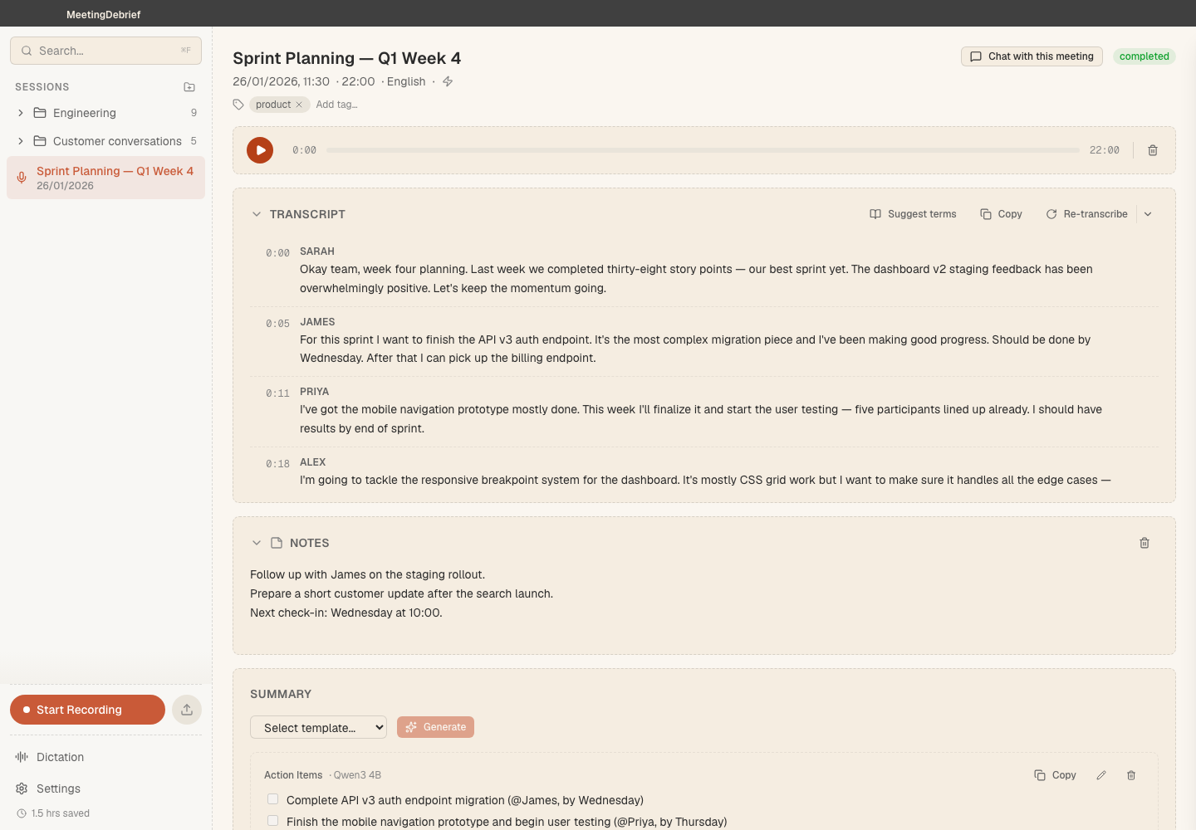This screenshot has width=1196, height=830.
Task: Click into the notes text area
Action: pos(703,603)
